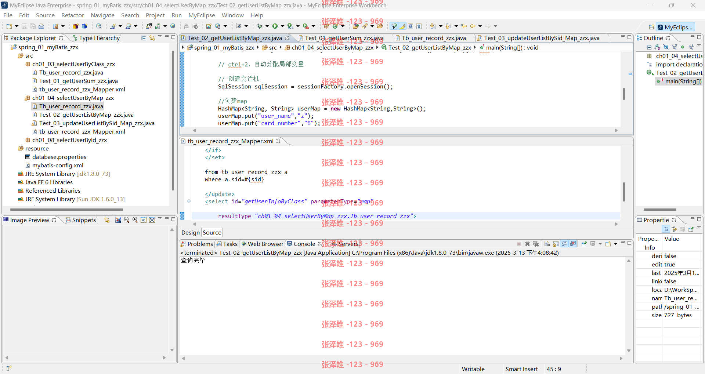Screen dimensions: 705x374
Task: Click the New file wizard icon
Action: tap(9, 26)
